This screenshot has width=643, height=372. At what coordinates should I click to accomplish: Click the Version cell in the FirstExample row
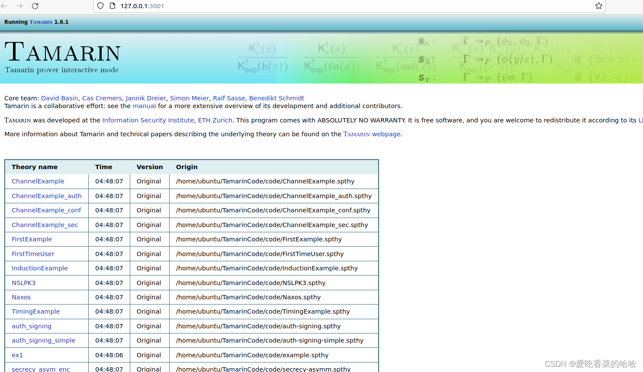point(149,239)
